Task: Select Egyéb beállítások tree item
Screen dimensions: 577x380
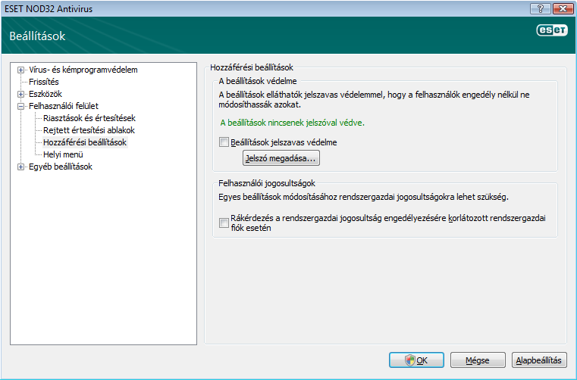Action: 61,167
